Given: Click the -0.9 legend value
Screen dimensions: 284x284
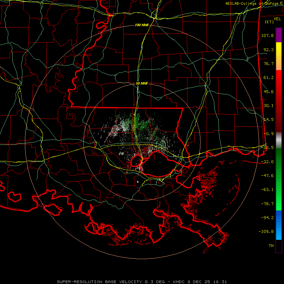Looking at the screenshot, I should click(269, 134).
